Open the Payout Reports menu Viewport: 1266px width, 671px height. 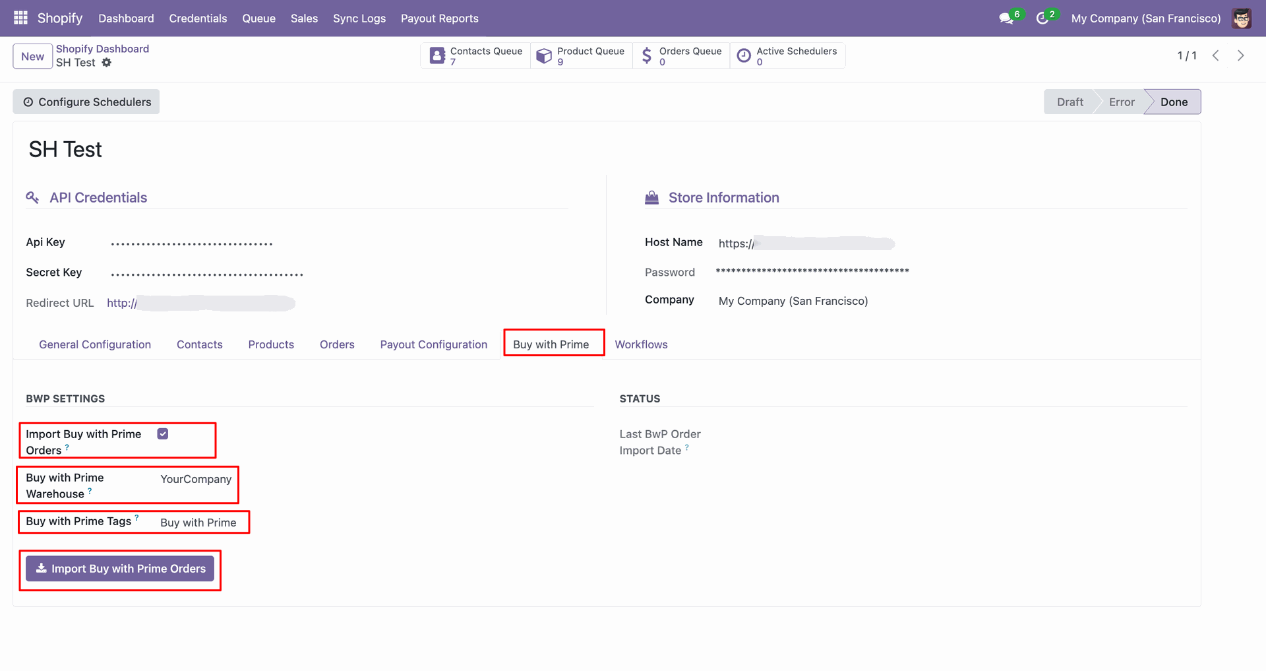click(x=440, y=18)
